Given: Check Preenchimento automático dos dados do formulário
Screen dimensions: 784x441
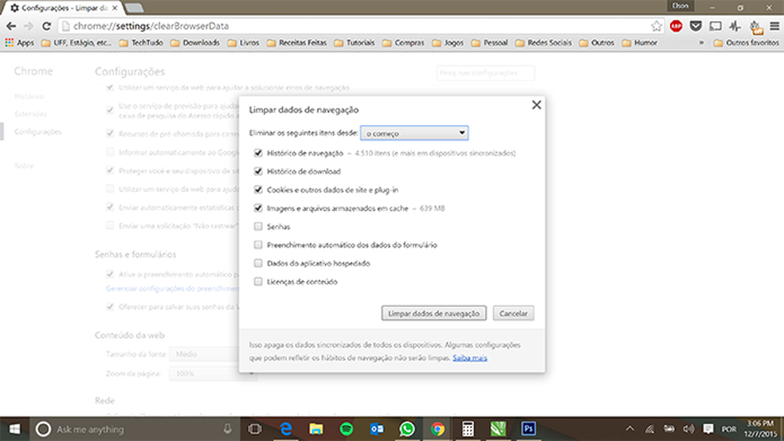Looking at the screenshot, I should (258, 244).
